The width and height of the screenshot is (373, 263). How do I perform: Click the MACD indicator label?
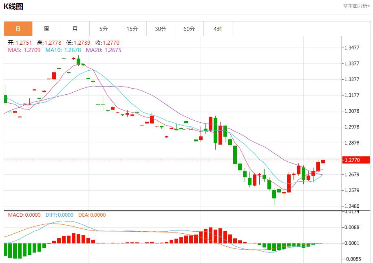[24, 215]
